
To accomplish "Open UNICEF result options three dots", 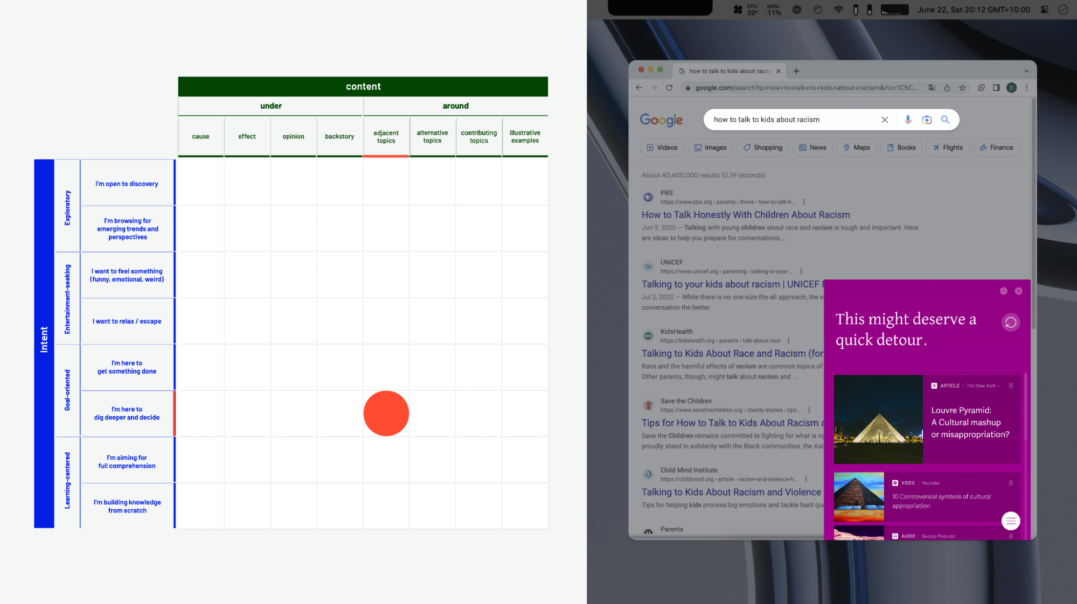I will click(x=801, y=271).
